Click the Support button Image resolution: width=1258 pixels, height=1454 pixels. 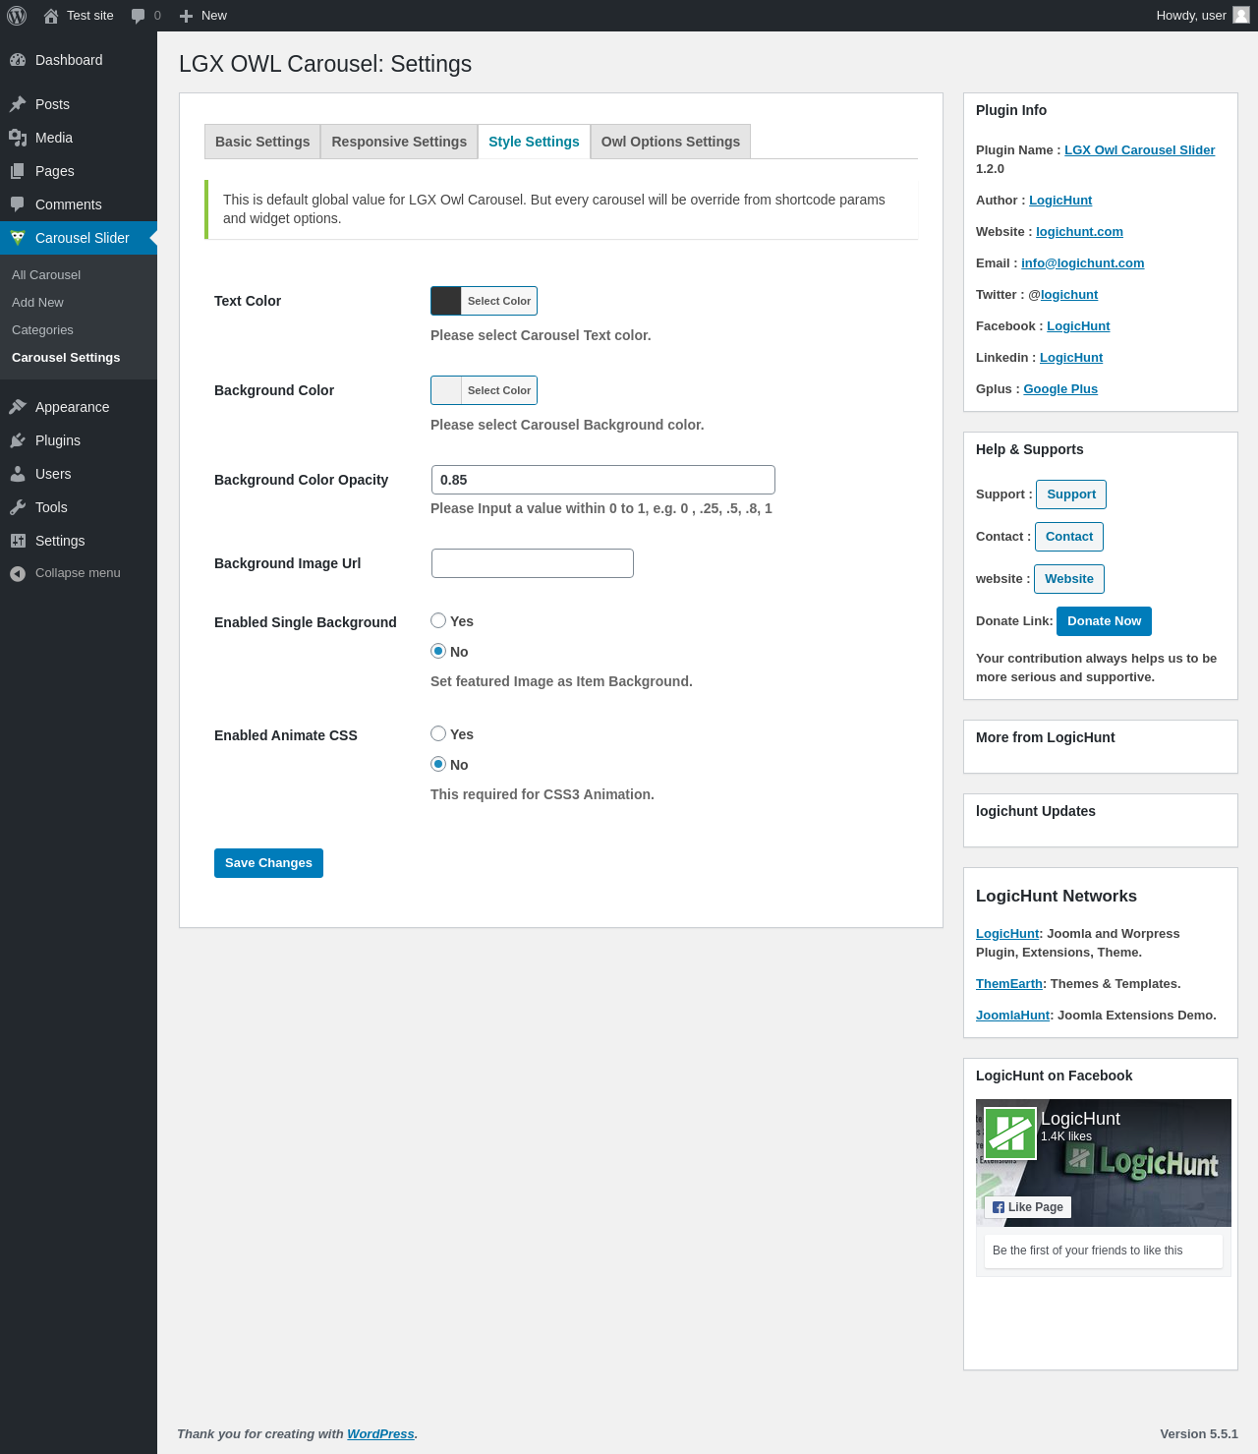click(x=1071, y=494)
